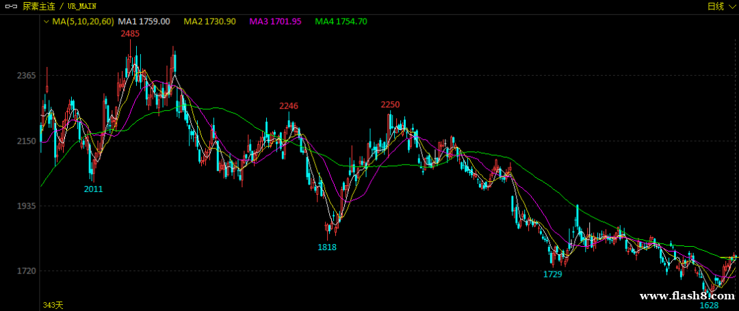
Task: Select the MA(5,10,20,60) indicator label
Action: (x=83, y=21)
